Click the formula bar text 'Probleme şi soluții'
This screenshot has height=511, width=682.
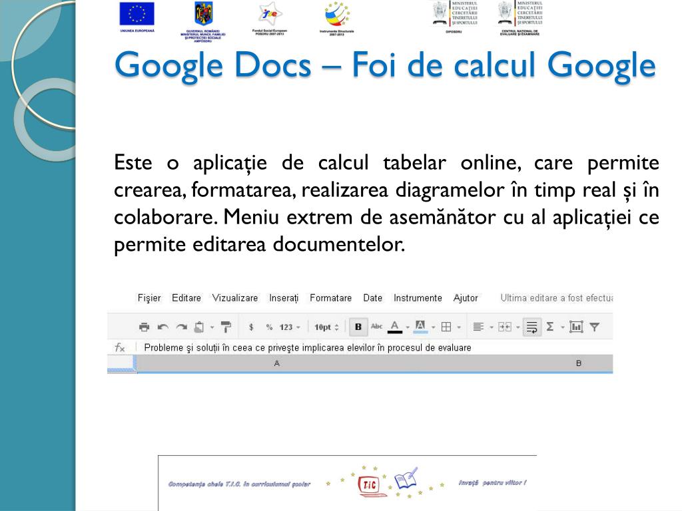[x=183, y=347]
